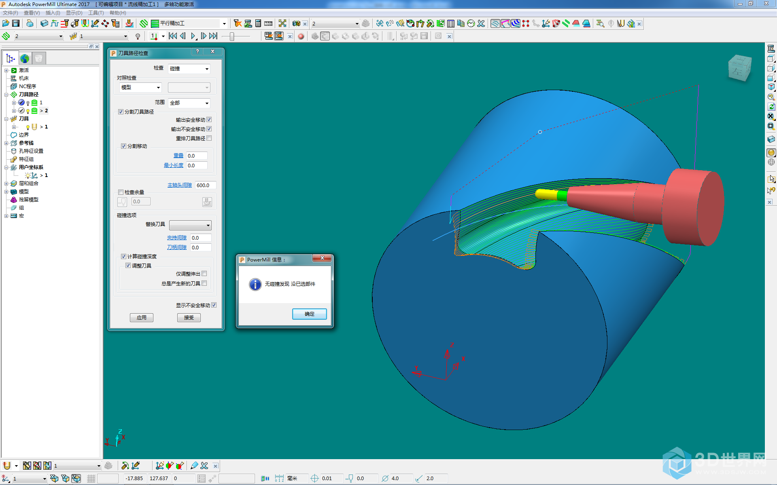Open the recycle bin tab
This screenshot has height=485, width=777.
(38, 58)
